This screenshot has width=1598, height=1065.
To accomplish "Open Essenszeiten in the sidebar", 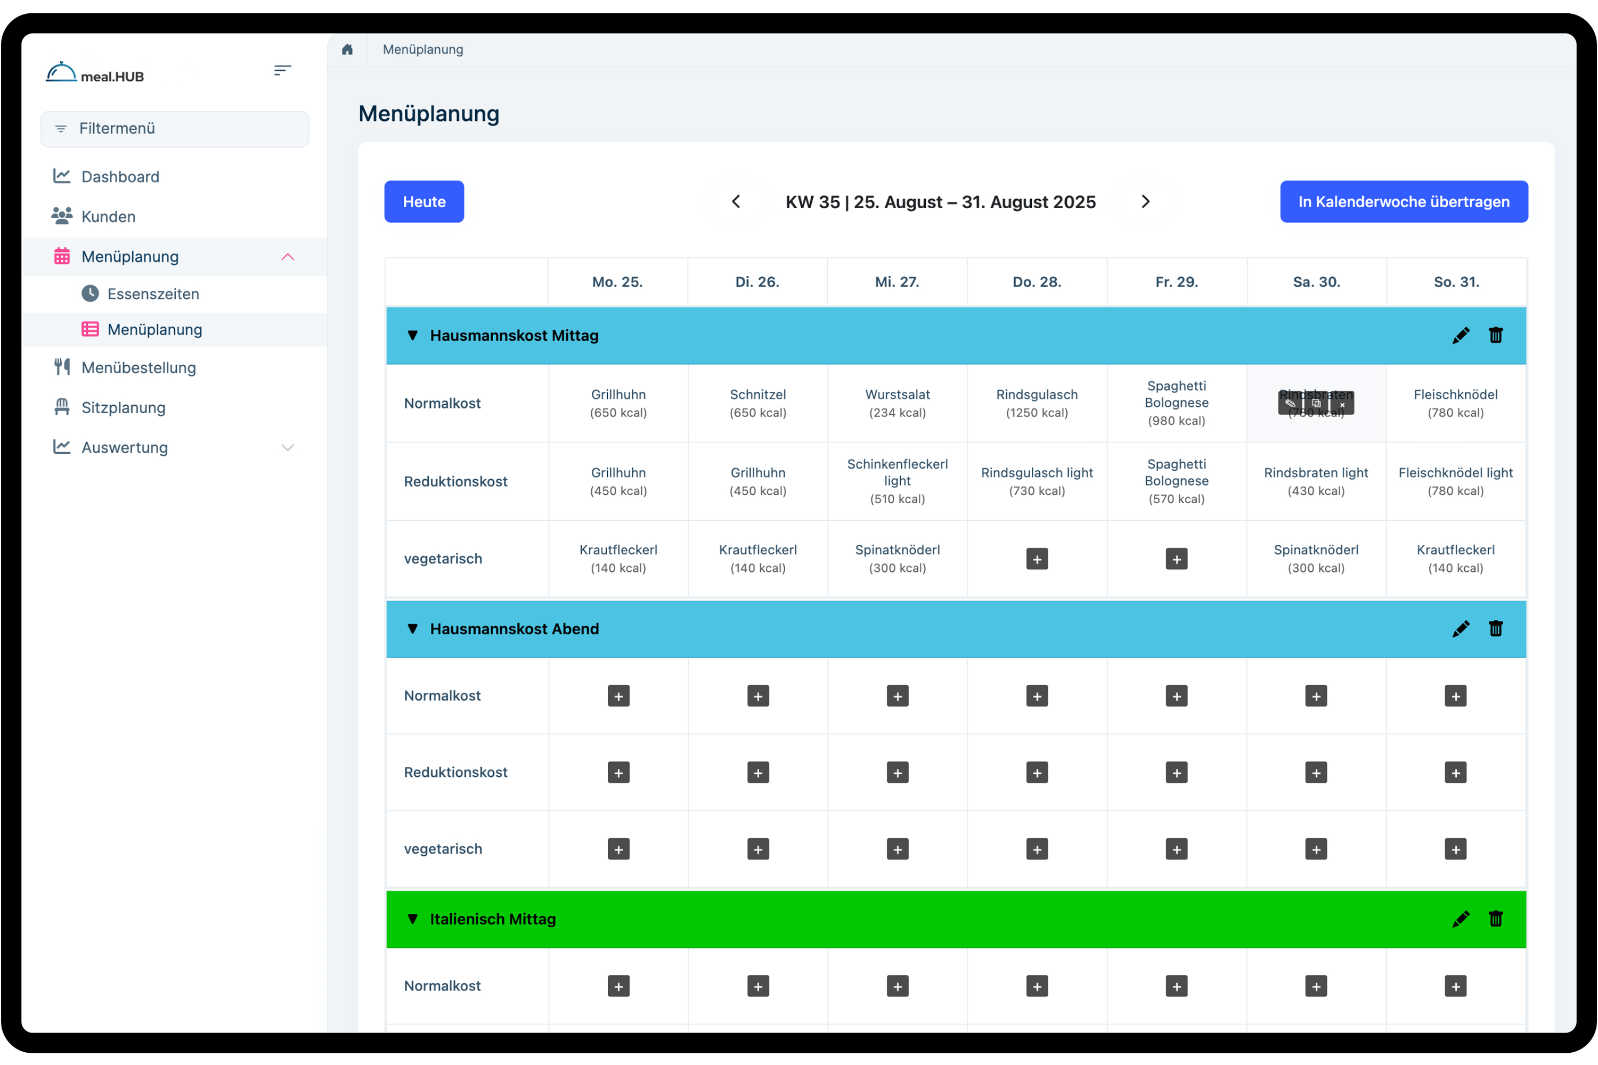I will (x=153, y=294).
